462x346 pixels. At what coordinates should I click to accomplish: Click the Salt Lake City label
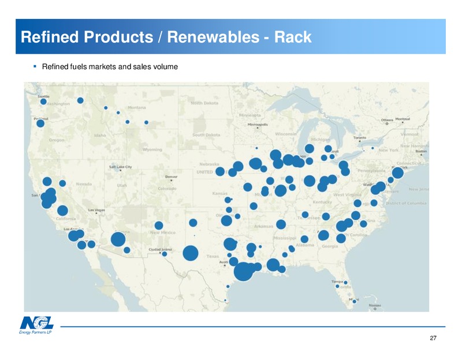tap(121, 167)
